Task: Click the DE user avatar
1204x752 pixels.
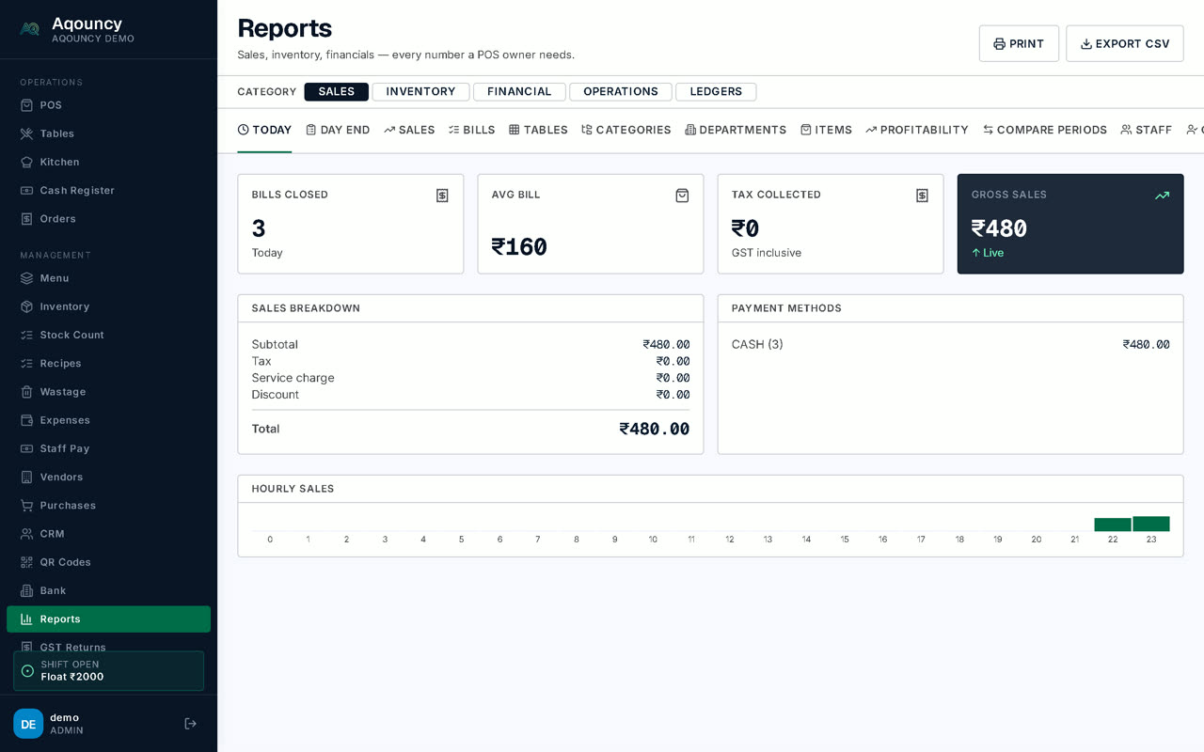Action: [28, 724]
